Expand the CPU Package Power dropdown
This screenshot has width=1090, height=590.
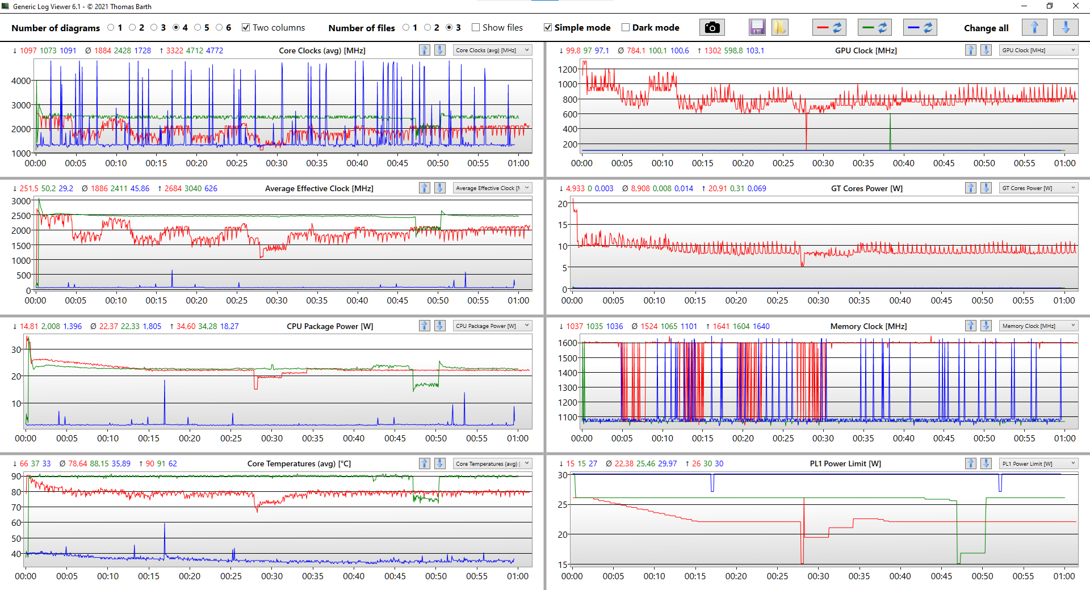[x=492, y=326]
